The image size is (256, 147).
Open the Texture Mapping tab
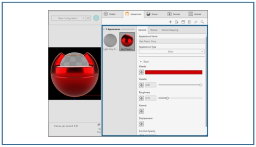[170, 30]
